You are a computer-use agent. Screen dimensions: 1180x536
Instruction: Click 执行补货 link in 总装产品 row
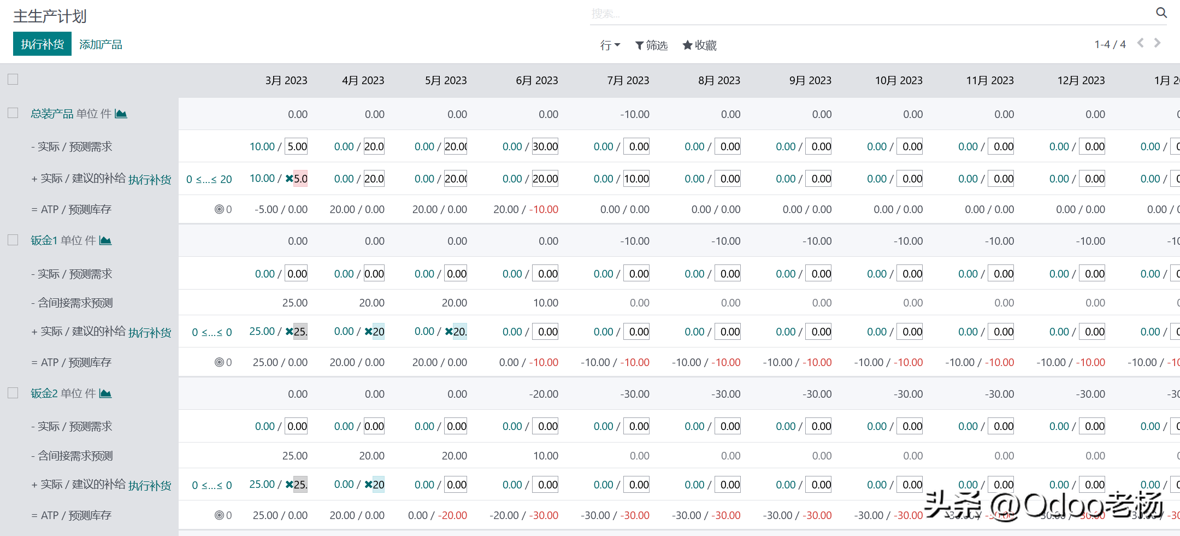pyautogui.click(x=150, y=180)
